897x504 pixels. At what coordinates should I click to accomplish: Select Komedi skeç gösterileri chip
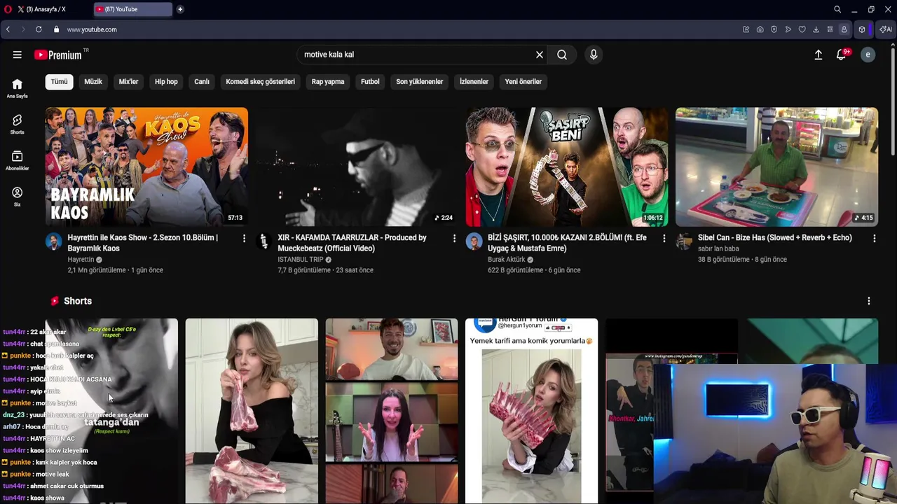point(260,81)
